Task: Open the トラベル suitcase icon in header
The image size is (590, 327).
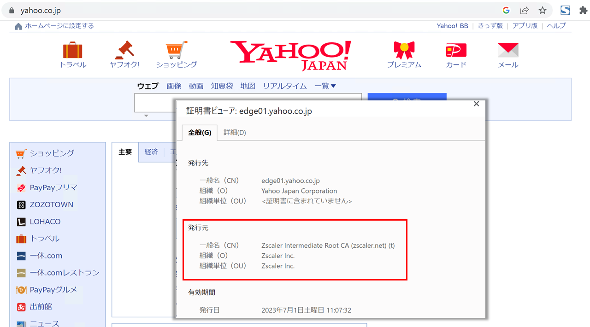Action: point(73,50)
